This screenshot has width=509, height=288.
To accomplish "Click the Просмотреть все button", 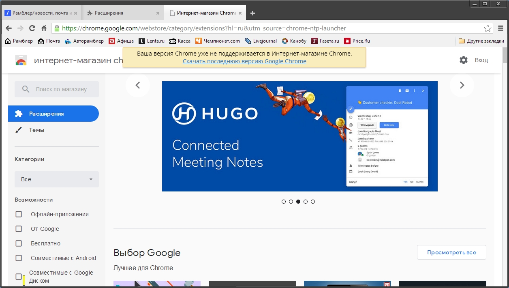I will [x=451, y=252].
